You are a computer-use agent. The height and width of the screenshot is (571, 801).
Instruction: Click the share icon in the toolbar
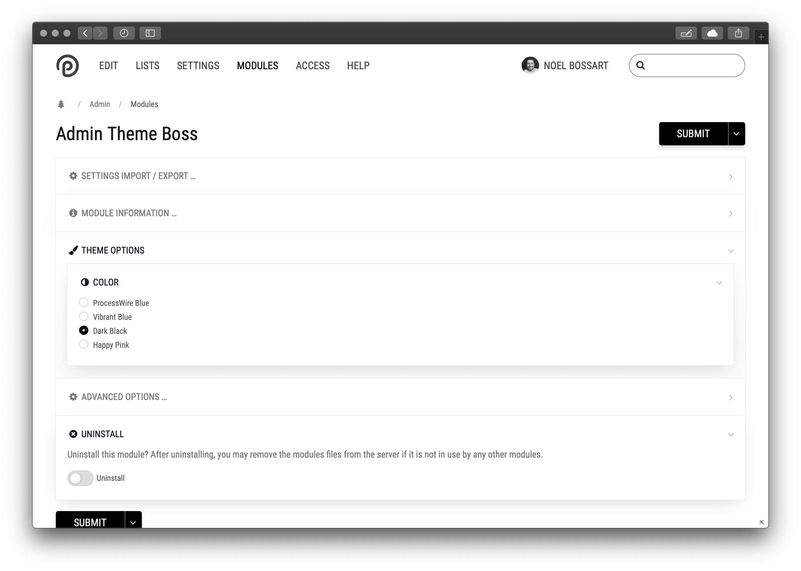click(738, 33)
